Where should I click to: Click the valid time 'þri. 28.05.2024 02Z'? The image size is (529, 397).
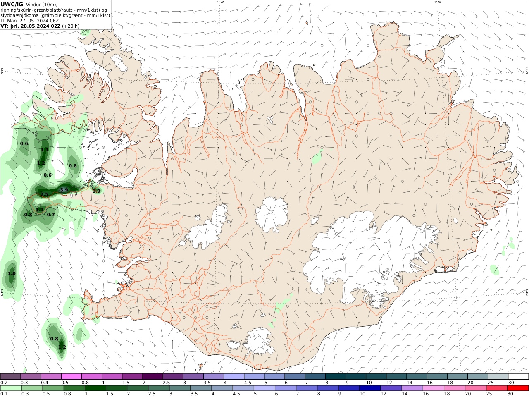36,26
